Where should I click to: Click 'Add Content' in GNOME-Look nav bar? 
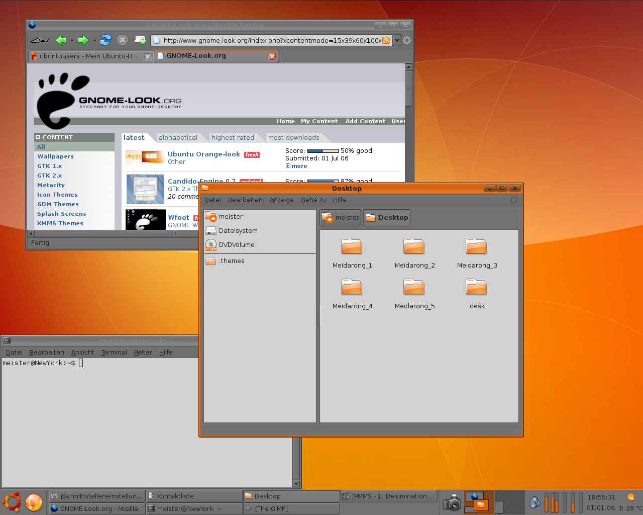point(365,121)
